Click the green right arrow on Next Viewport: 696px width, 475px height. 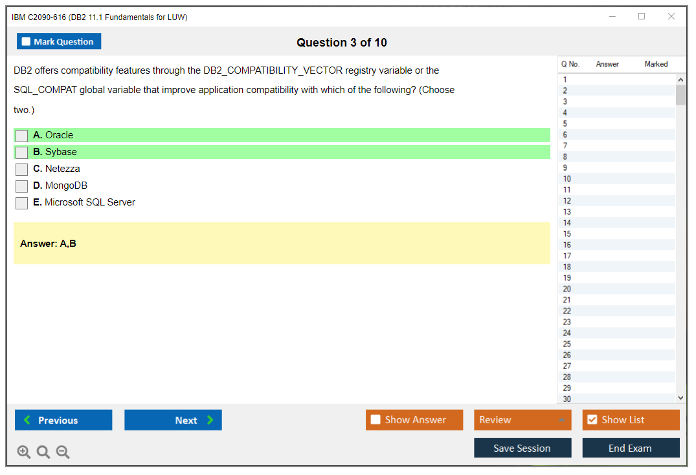pos(210,420)
